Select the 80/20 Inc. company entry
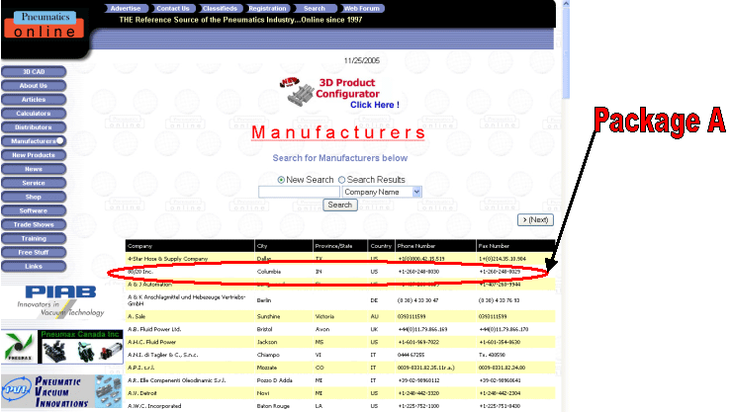732x412 pixels. 140,272
